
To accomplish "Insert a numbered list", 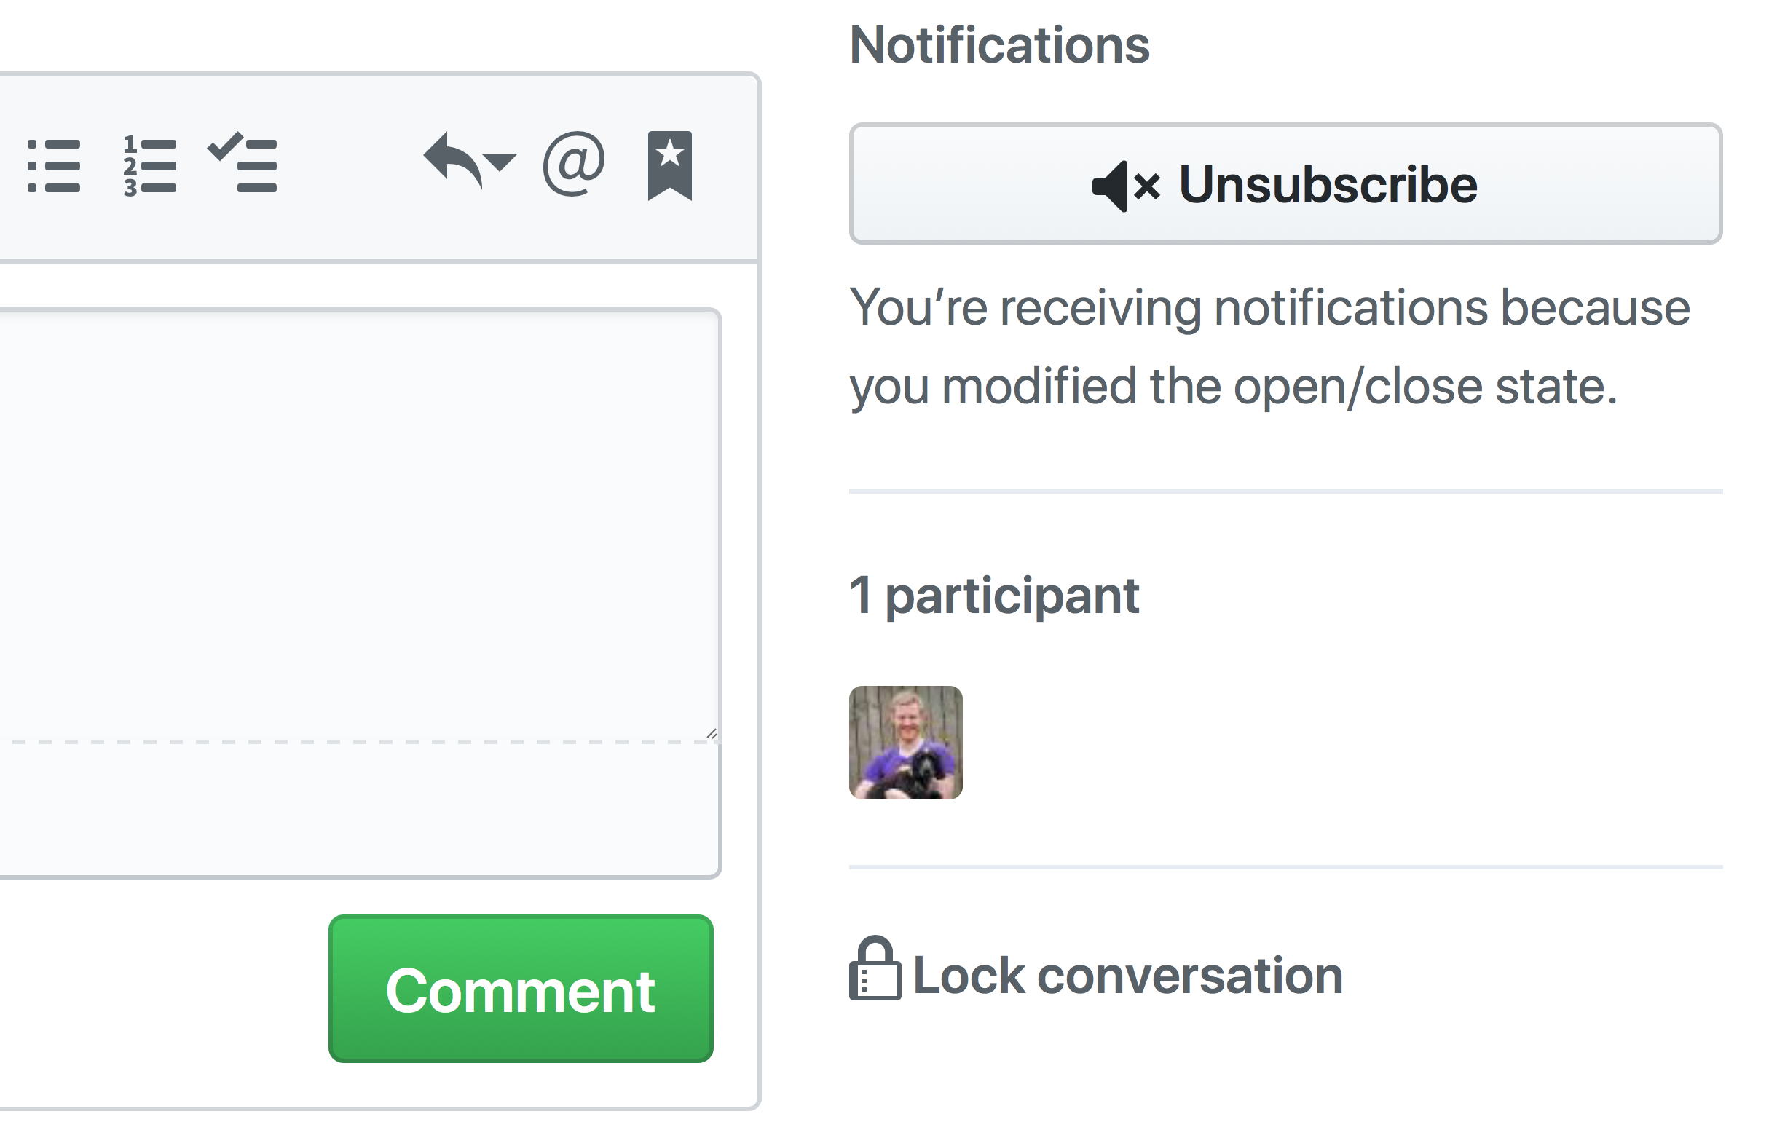I will tap(150, 167).
